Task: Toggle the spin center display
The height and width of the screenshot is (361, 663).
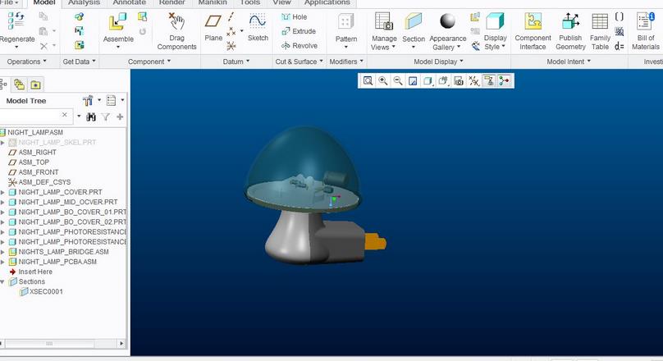Action: click(x=504, y=80)
